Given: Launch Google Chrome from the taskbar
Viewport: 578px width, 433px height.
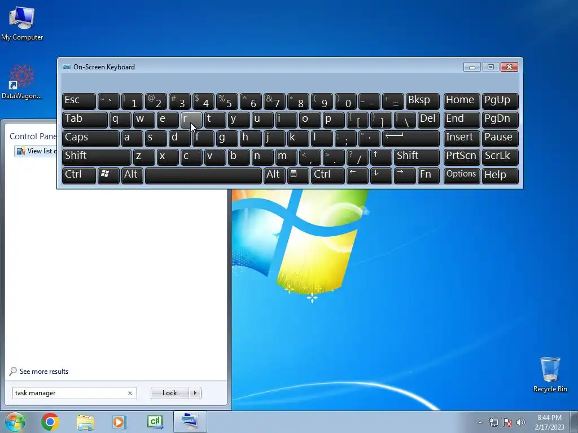Looking at the screenshot, I should tap(50, 422).
